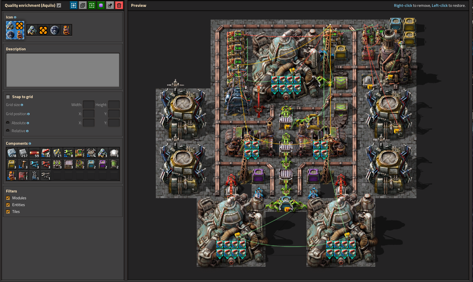Disable the Tiles filter checkbox
The width and height of the screenshot is (473, 282).
pyautogui.click(x=8, y=212)
